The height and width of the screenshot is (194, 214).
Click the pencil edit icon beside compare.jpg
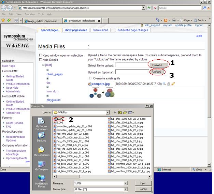tap(173, 84)
